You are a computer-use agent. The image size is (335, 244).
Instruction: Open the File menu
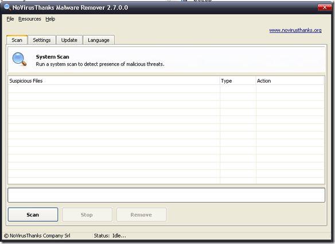click(x=10, y=19)
